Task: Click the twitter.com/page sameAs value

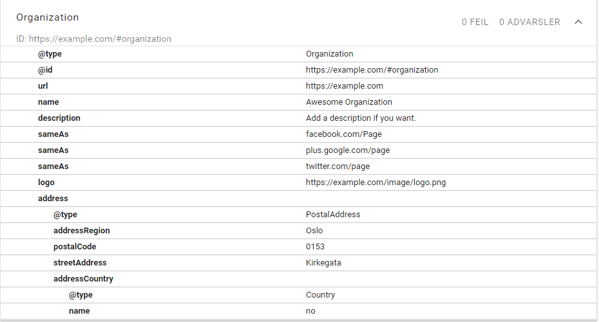Action: 338,166
